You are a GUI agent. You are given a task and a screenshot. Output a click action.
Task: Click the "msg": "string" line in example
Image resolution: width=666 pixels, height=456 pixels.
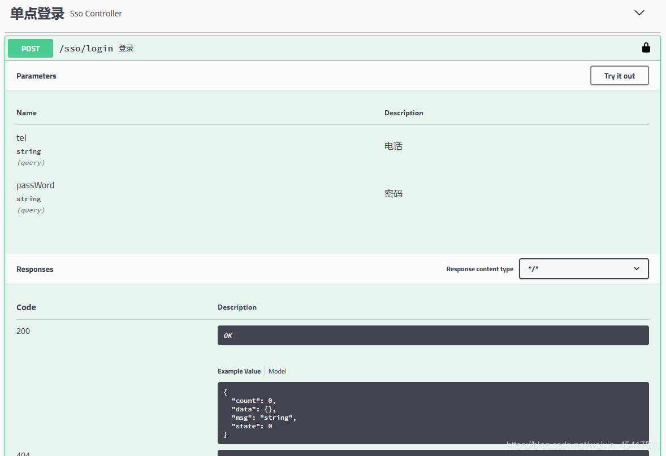(264, 418)
